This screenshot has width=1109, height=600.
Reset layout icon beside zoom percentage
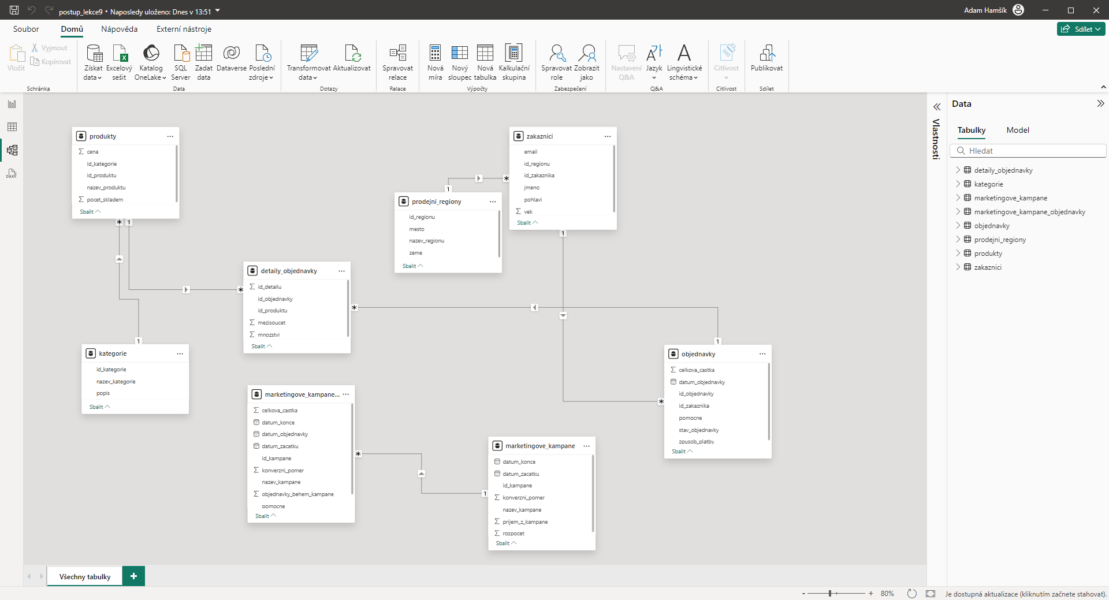coord(911,594)
